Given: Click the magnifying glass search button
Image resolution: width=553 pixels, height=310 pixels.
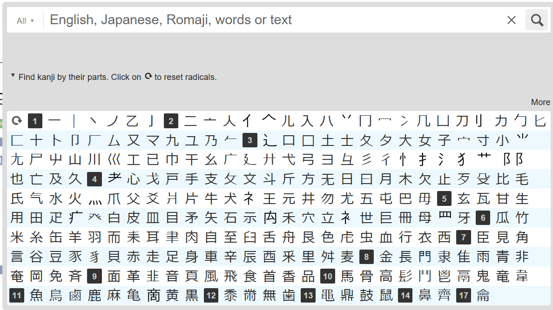Looking at the screenshot, I should pyautogui.click(x=537, y=20).
